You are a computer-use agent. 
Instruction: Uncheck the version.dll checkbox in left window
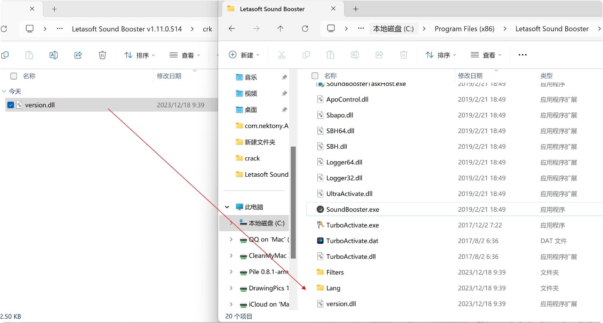click(x=11, y=105)
